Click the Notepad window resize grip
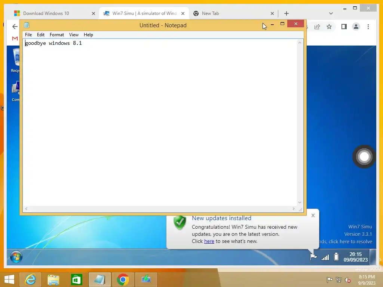The width and height of the screenshot is (383, 287). coord(300,210)
